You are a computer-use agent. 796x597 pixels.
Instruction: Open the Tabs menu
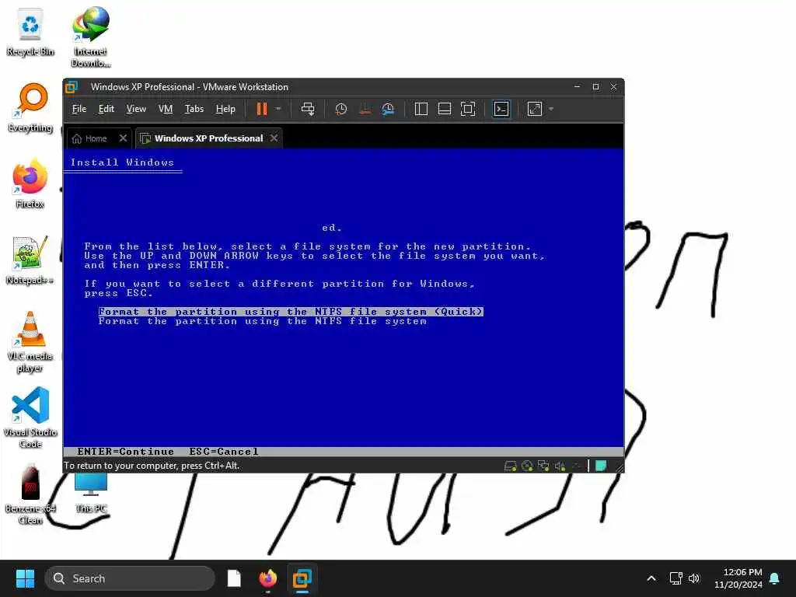coord(194,109)
